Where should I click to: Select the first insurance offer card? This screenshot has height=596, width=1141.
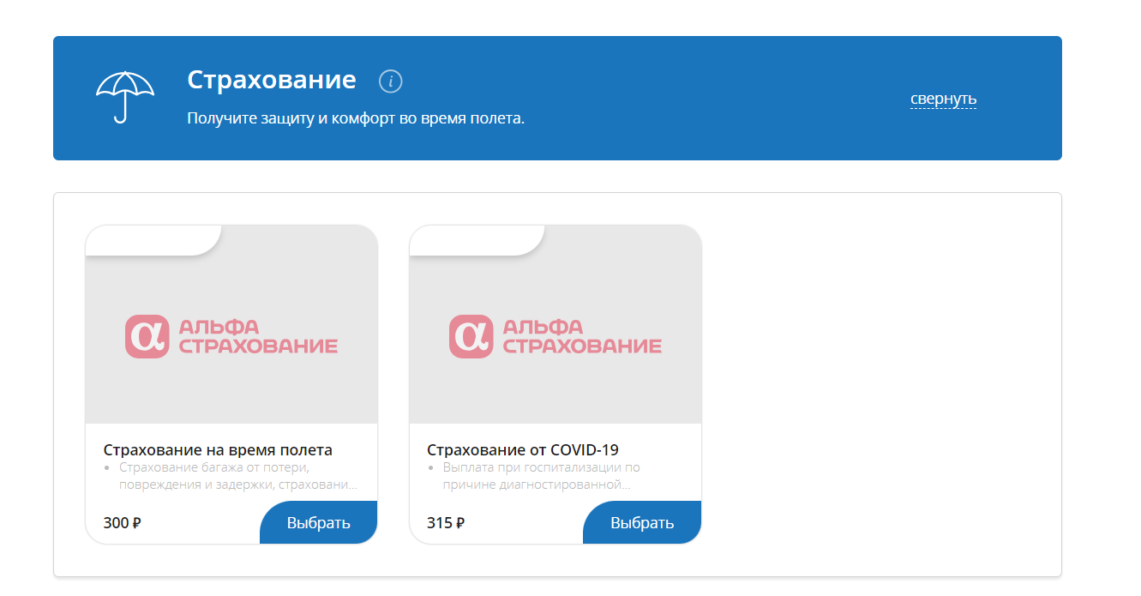(x=230, y=384)
